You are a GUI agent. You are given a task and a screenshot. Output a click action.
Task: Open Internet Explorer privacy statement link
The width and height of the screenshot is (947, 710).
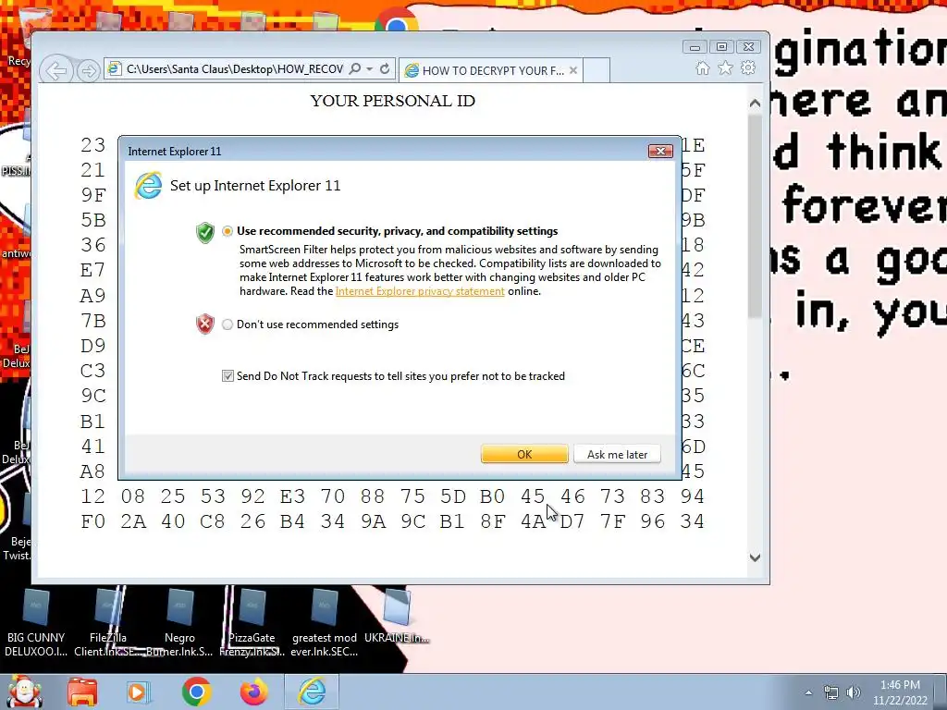[x=420, y=291]
